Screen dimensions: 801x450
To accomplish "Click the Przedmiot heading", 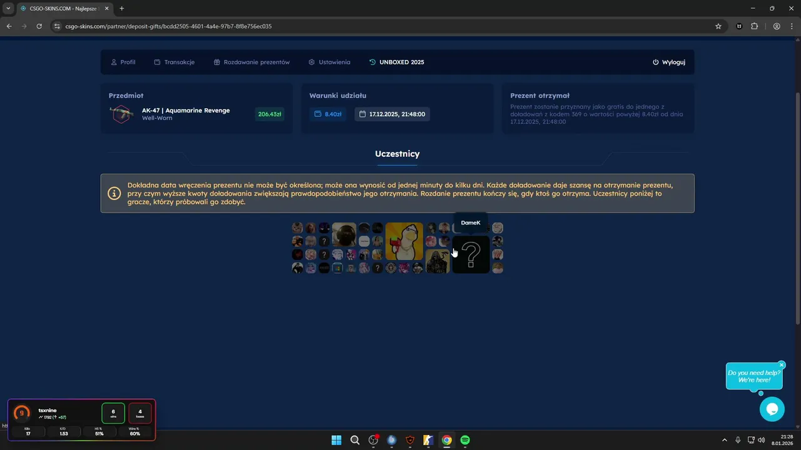I will (126, 96).
